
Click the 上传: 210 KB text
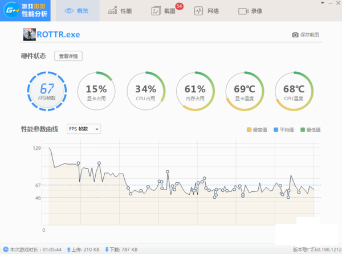click(85, 249)
